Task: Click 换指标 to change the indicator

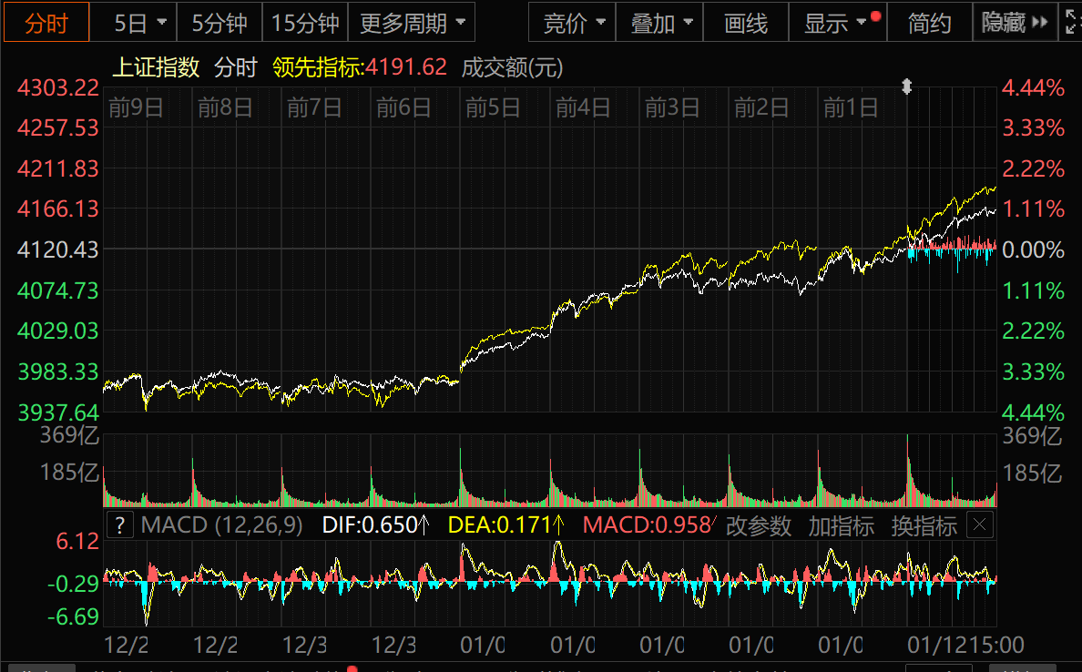Action: click(924, 525)
